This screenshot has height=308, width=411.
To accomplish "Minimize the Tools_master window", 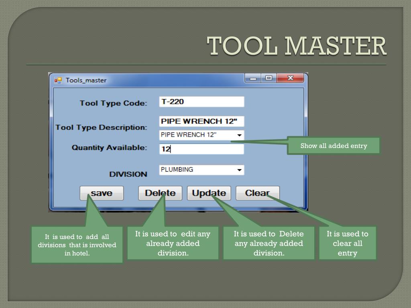I will 253,78.
